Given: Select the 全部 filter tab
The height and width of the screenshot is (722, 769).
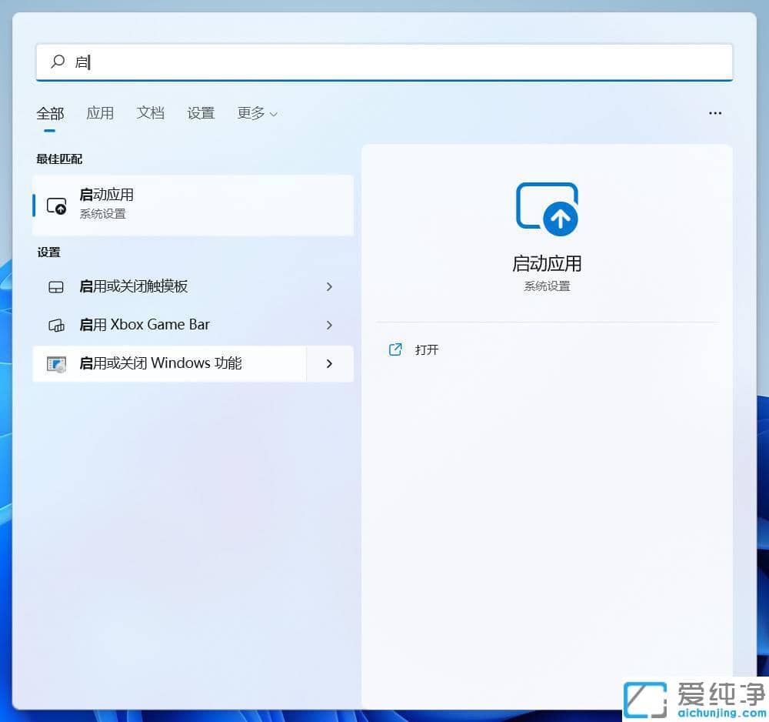Looking at the screenshot, I should pyautogui.click(x=49, y=113).
